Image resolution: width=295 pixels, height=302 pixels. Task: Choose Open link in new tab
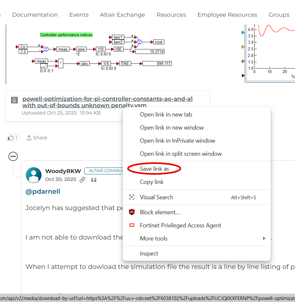(197, 115)
